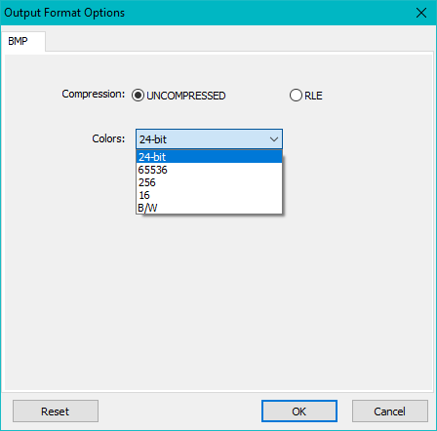437x431 pixels.
Task: Click the RLE option label text
Action: [x=313, y=96]
